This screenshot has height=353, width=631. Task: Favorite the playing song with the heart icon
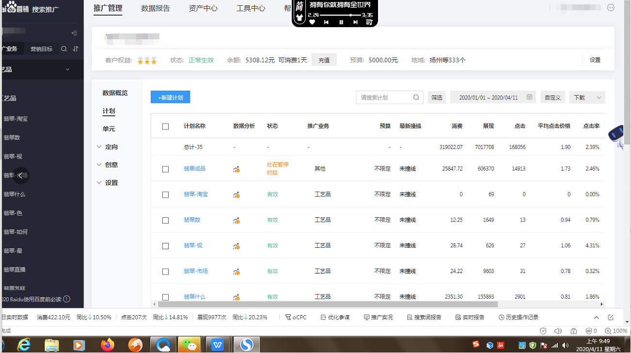pos(312,22)
